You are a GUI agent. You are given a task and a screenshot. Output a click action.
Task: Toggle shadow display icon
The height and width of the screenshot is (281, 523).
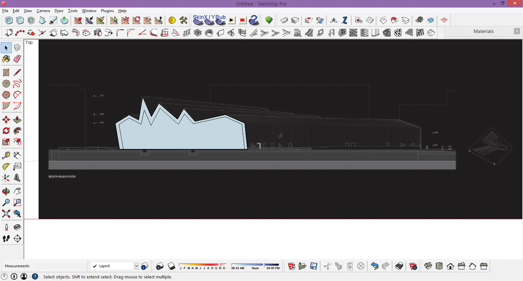click(171, 266)
